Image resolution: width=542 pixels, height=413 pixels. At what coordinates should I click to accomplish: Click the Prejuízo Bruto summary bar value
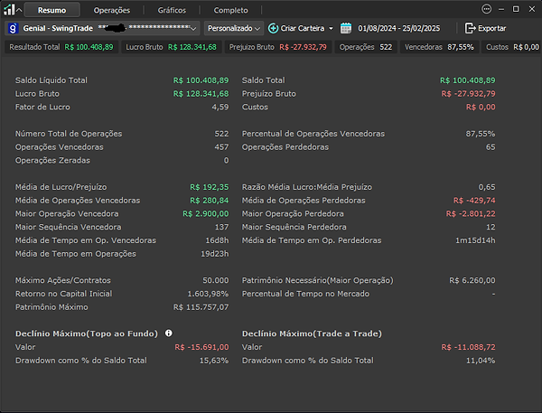pyautogui.click(x=301, y=46)
